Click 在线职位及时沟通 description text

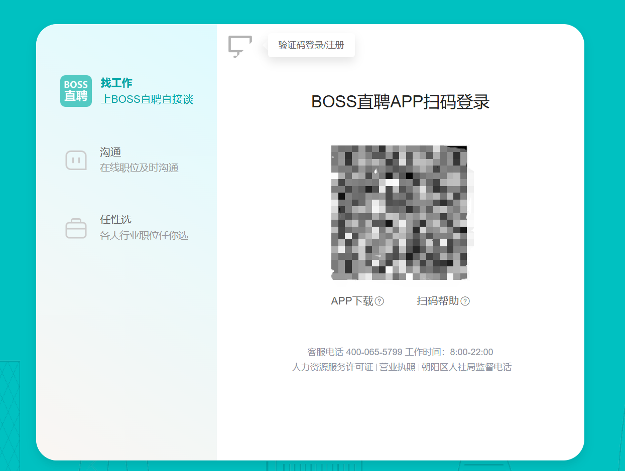click(139, 168)
